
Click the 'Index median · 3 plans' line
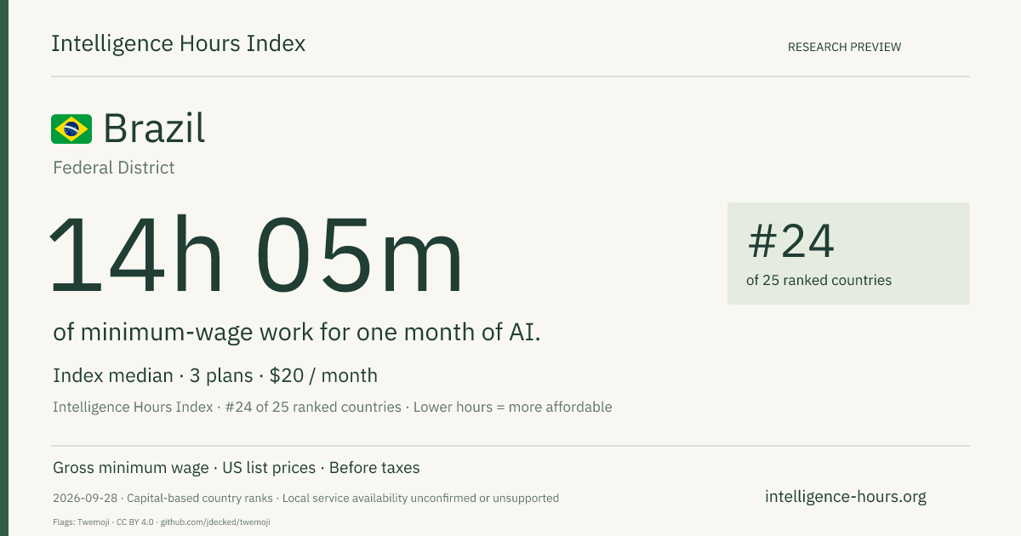coord(154,375)
